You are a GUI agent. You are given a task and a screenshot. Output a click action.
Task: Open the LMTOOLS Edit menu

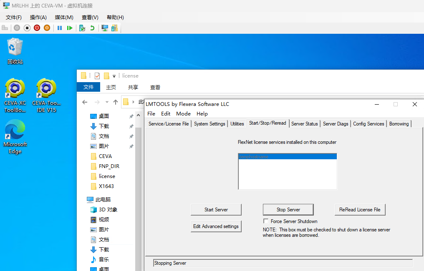coord(166,114)
